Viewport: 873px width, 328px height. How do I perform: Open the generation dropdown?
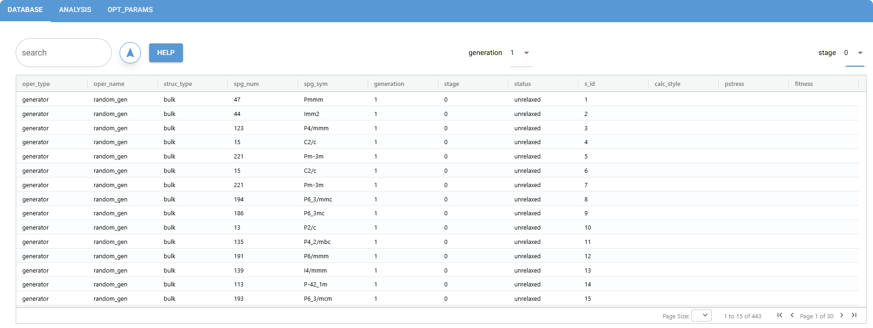click(521, 53)
